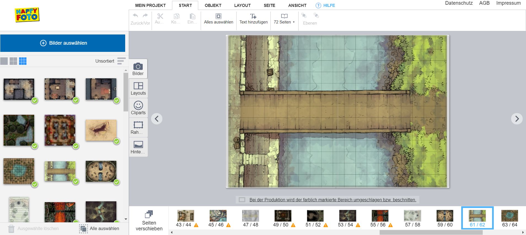Switch to small grid thumbnail view

[x=23, y=61]
